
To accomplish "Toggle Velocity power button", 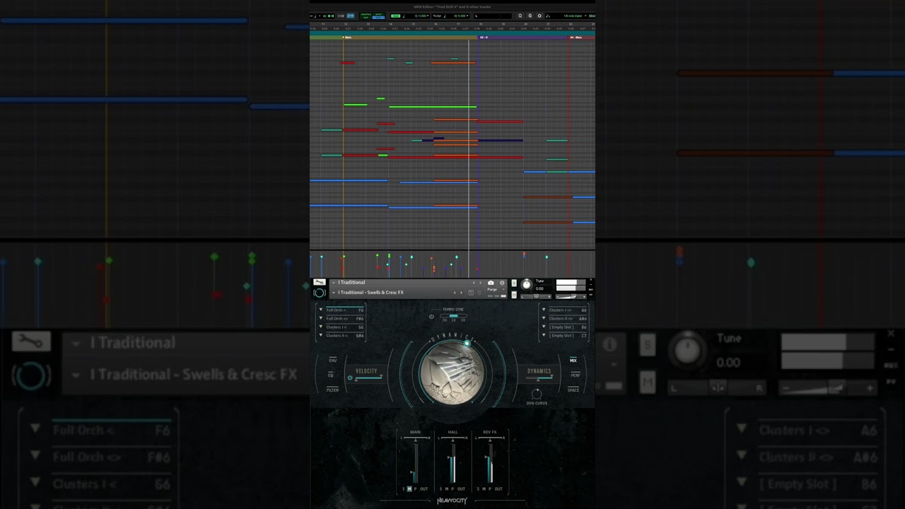I will pos(349,378).
